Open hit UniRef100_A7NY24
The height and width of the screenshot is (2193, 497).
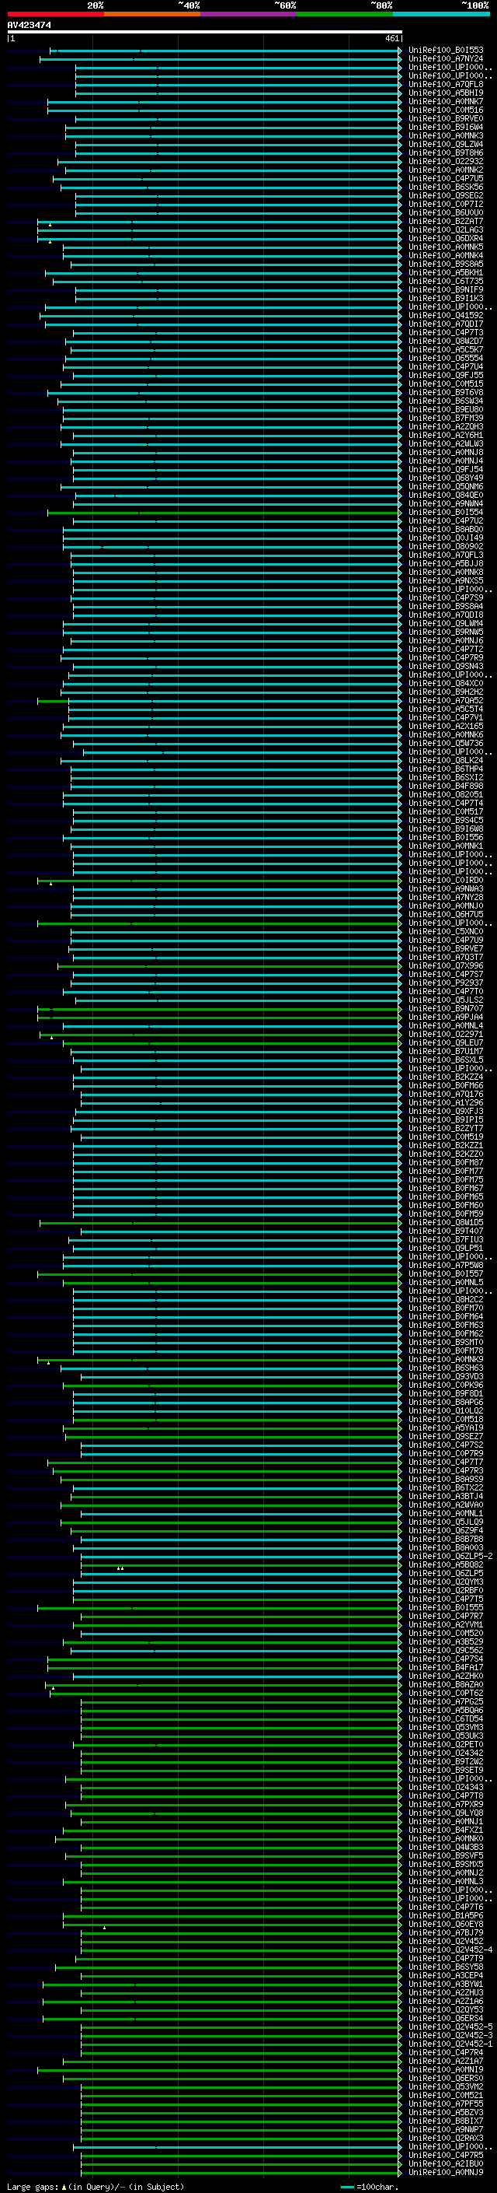click(446, 59)
